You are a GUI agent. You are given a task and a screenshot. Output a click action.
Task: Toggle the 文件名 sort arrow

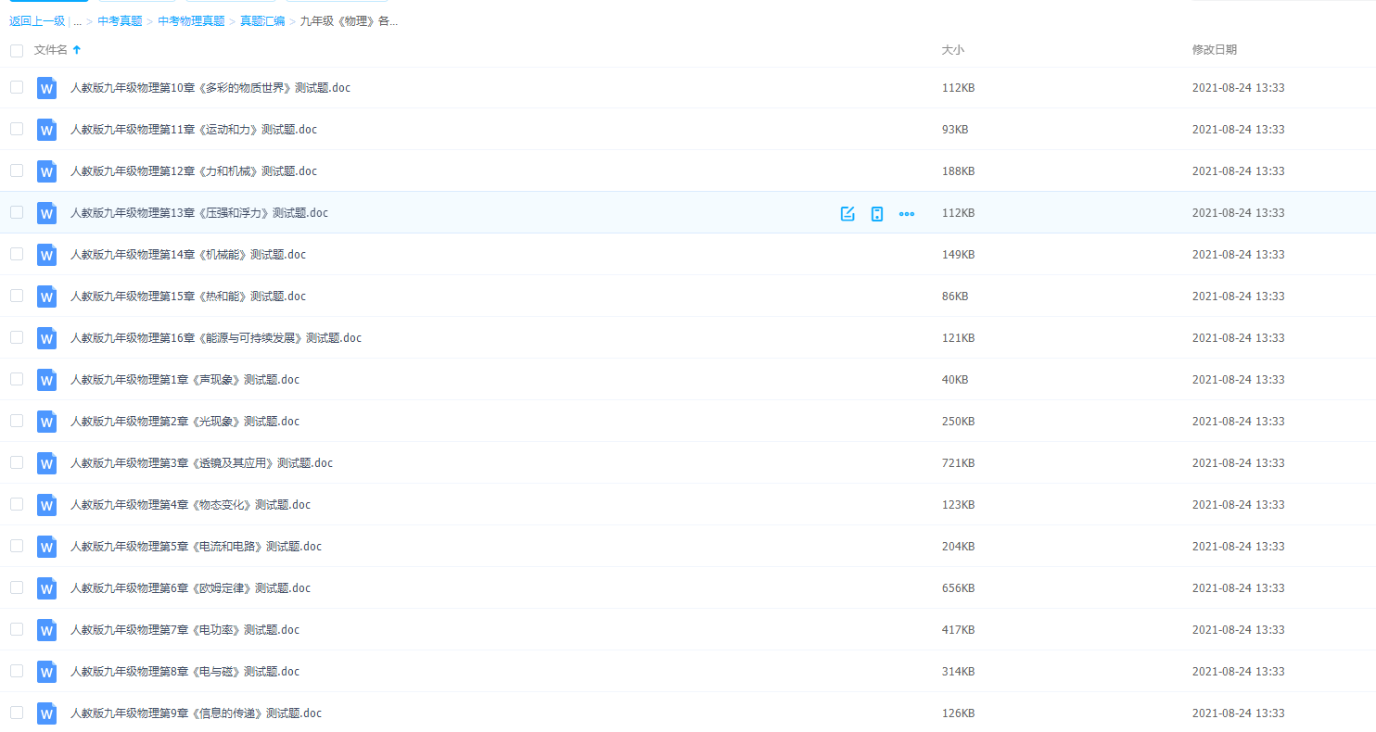[x=77, y=50]
